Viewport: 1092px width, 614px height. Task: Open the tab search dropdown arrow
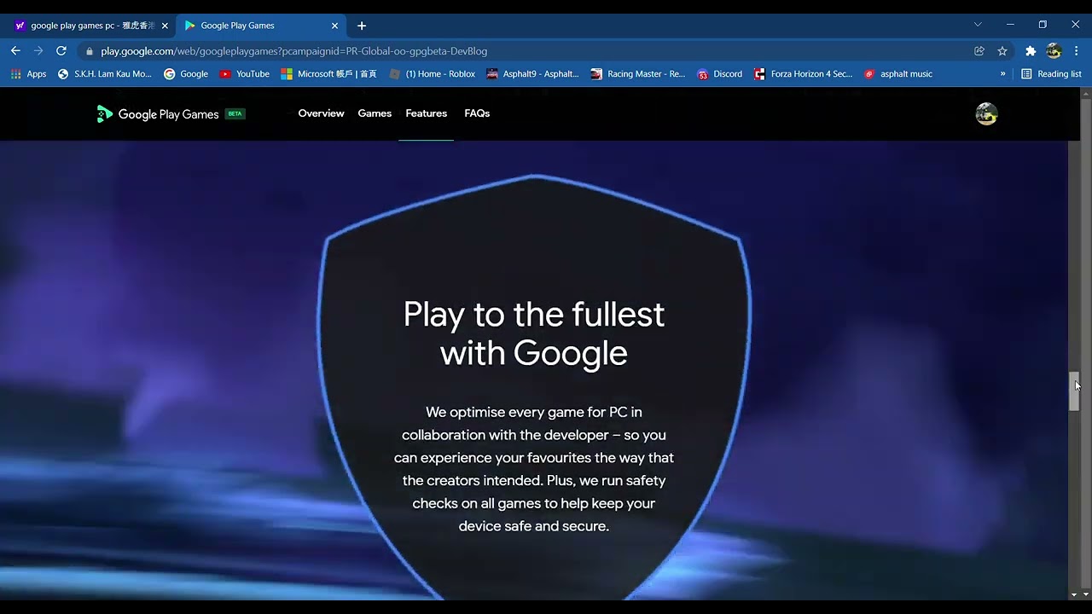click(978, 25)
